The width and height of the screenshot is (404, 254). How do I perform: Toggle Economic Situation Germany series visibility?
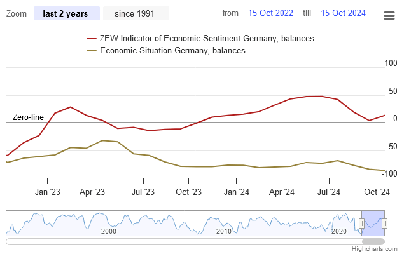(x=172, y=50)
